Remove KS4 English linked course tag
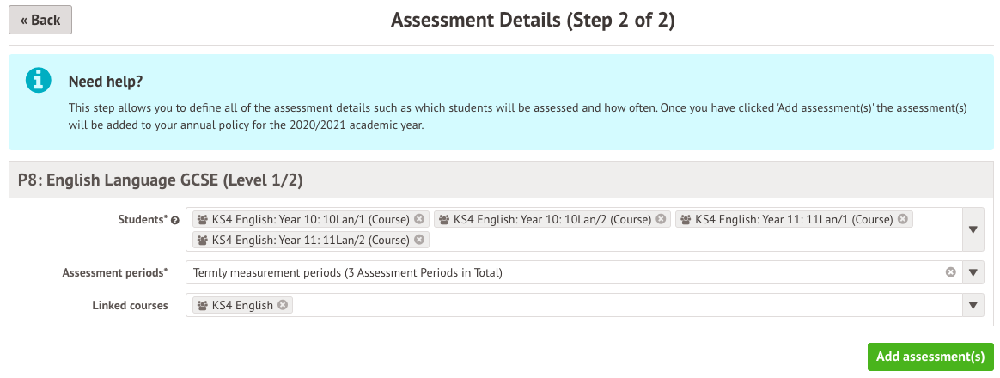This screenshot has height=378, width=1000. click(283, 305)
